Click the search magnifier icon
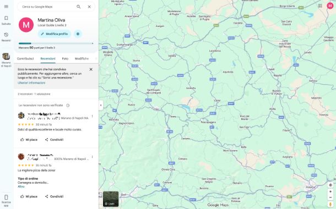The height and width of the screenshot is (209, 336). coord(79,7)
